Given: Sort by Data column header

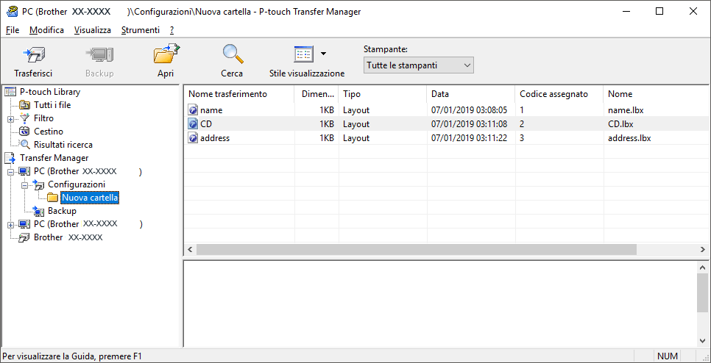Looking at the screenshot, I should 470,94.
